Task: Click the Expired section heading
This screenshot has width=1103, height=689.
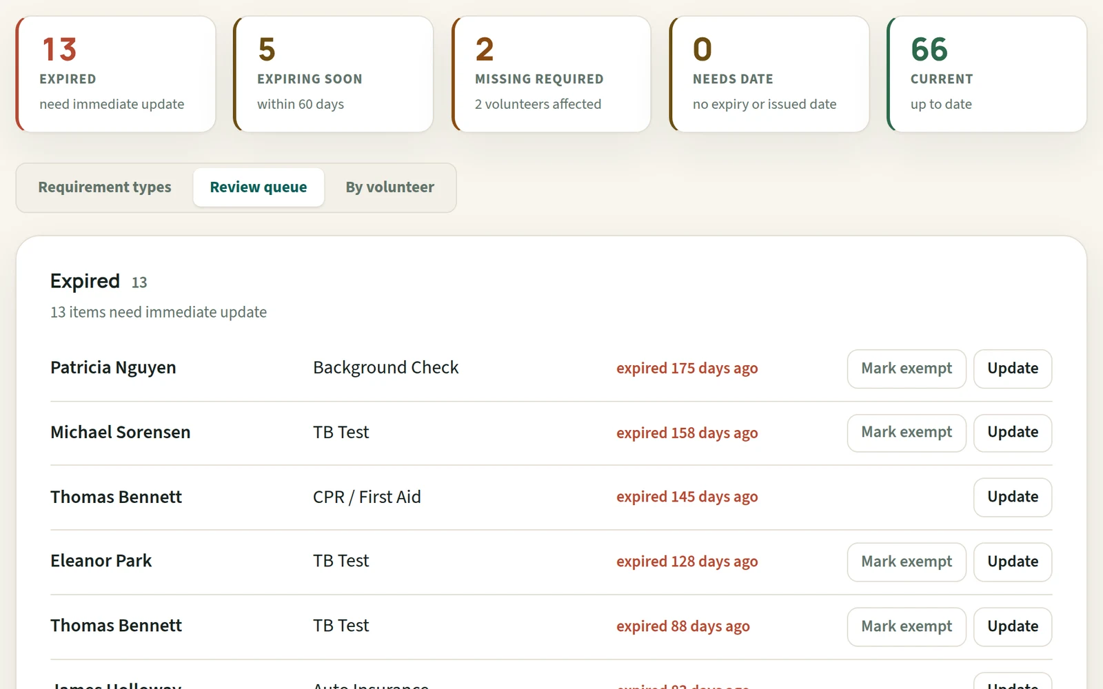Action: (85, 282)
